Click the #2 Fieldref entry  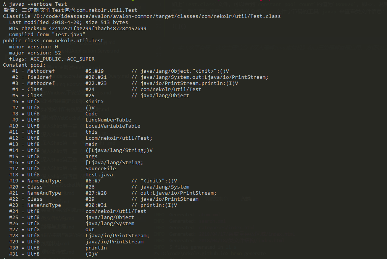click(x=140, y=77)
